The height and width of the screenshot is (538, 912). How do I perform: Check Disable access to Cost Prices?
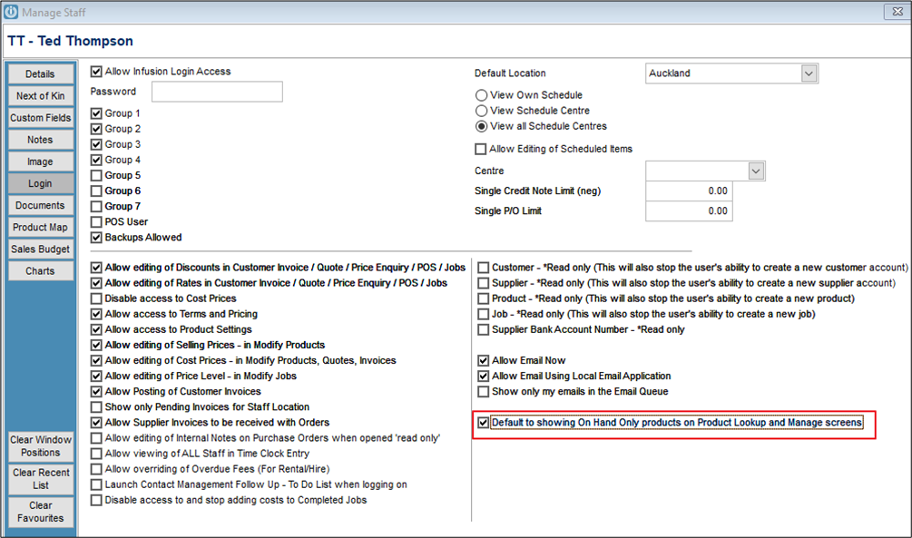96,299
